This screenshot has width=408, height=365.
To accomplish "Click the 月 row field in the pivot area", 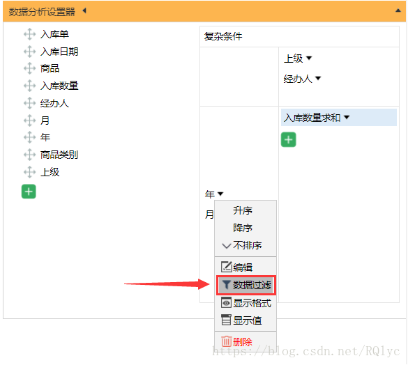I will [209, 215].
